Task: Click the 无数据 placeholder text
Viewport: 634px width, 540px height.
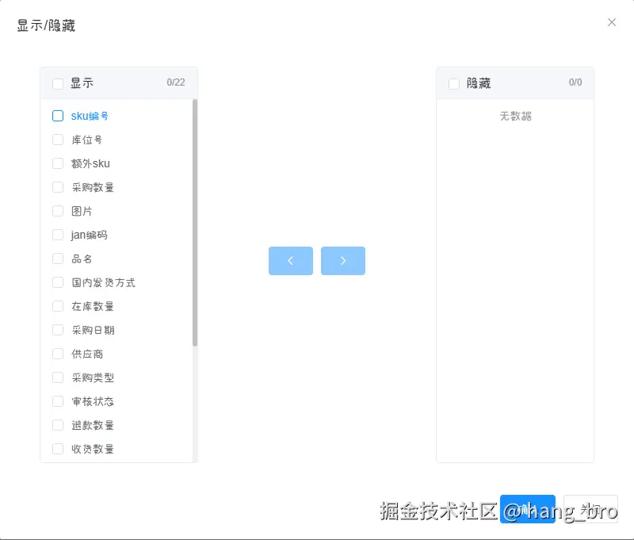Action: [x=516, y=117]
